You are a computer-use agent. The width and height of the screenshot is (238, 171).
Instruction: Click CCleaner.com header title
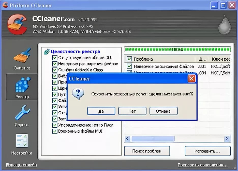click(x=53, y=19)
